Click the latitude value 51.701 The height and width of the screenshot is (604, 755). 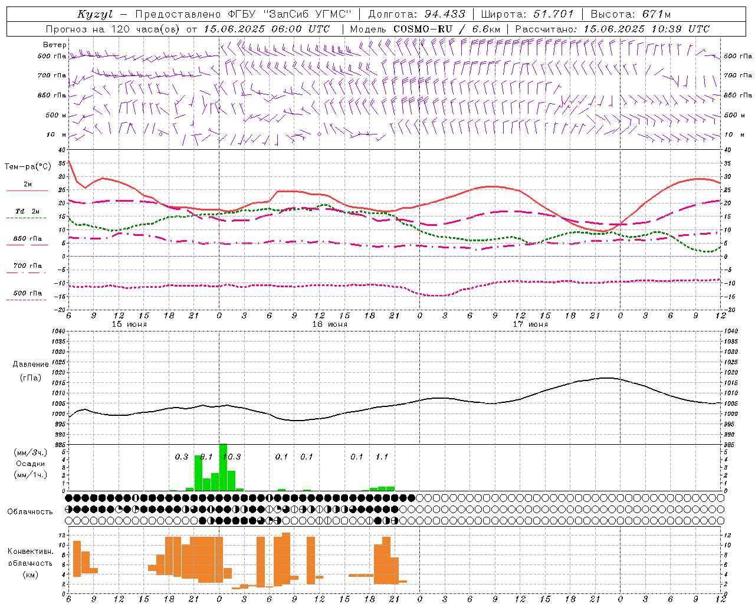[x=553, y=14]
